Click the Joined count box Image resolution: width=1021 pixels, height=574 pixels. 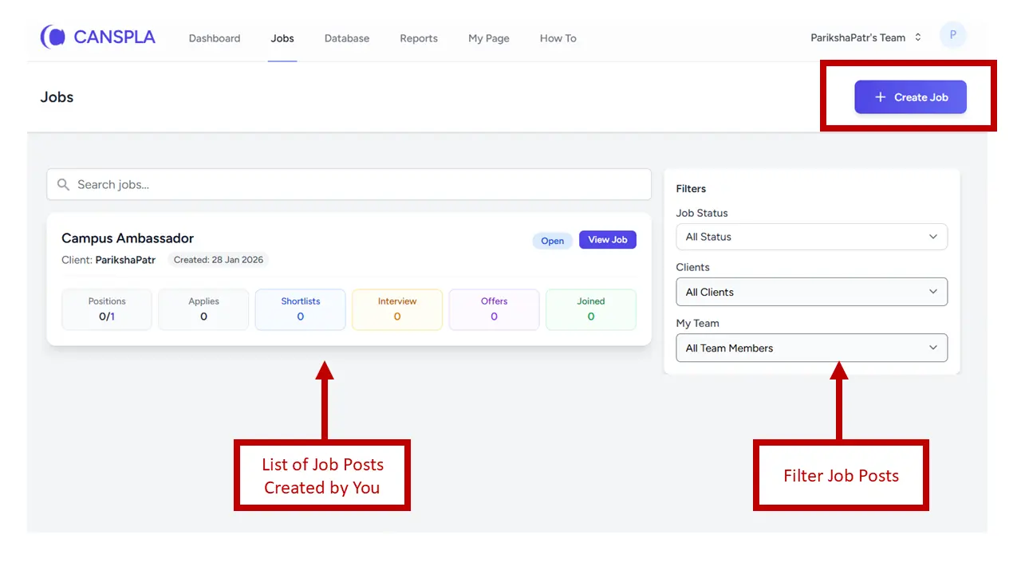(x=591, y=309)
